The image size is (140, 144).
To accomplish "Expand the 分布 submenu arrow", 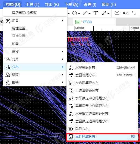I will [63, 67].
